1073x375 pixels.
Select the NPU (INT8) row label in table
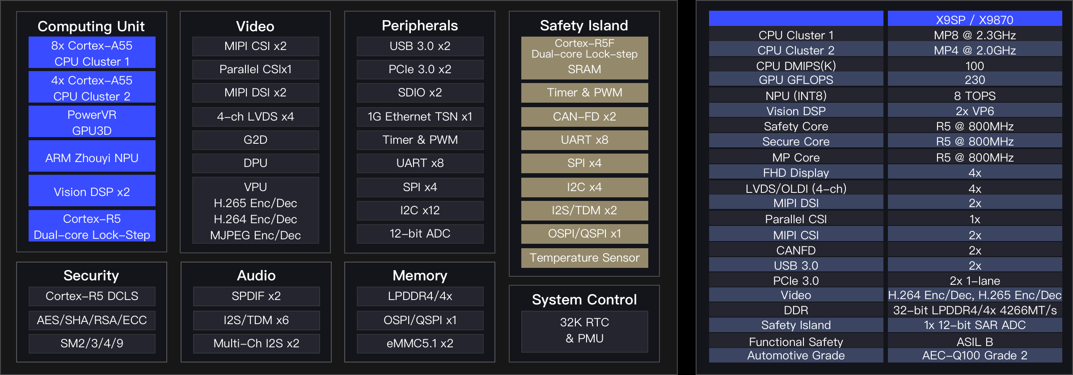pos(796,96)
